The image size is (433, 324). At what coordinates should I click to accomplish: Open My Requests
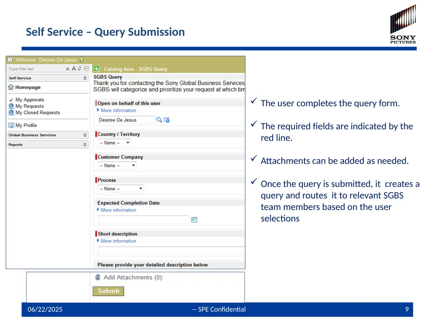tap(30, 106)
